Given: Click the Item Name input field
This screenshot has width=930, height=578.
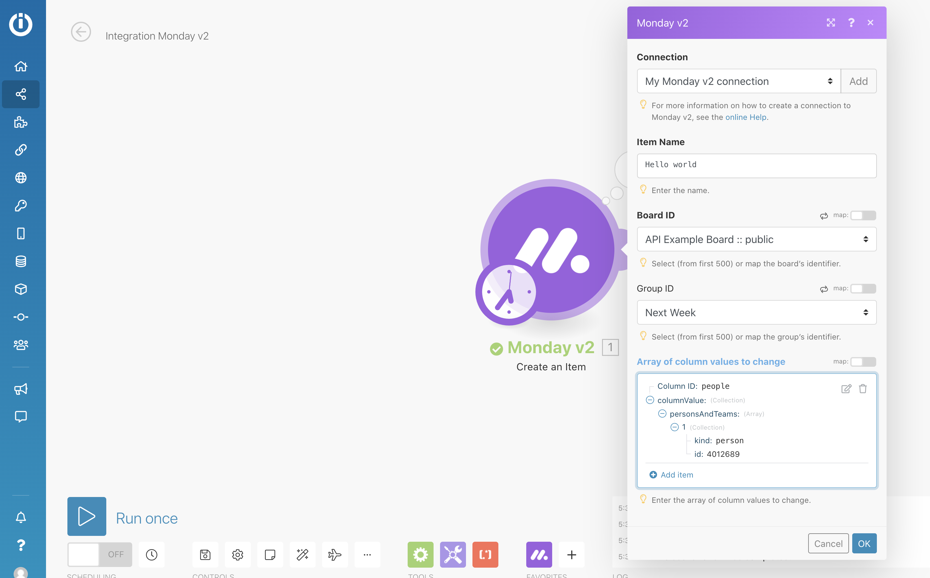Looking at the screenshot, I should [757, 166].
